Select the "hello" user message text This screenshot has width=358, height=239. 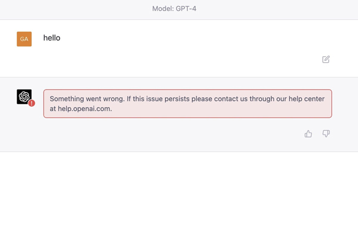tap(52, 38)
